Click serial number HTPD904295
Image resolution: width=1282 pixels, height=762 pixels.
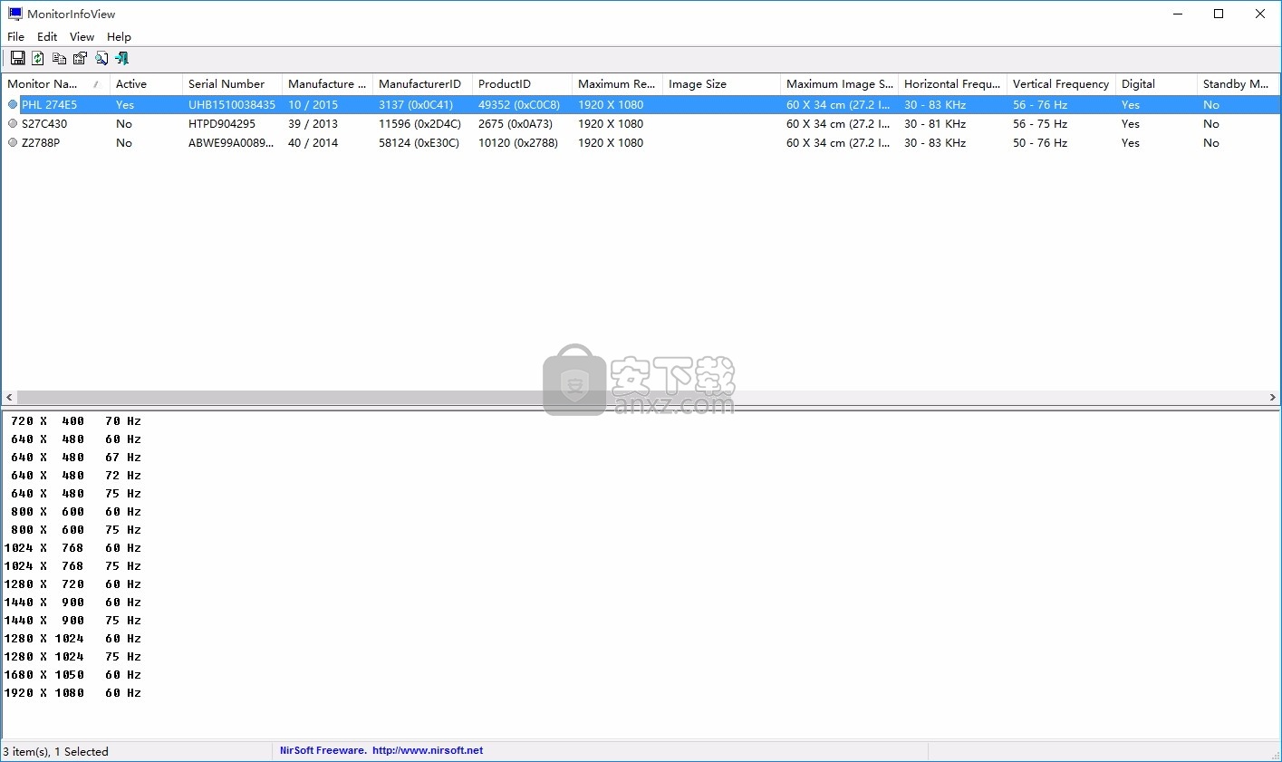tap(222, 123)
